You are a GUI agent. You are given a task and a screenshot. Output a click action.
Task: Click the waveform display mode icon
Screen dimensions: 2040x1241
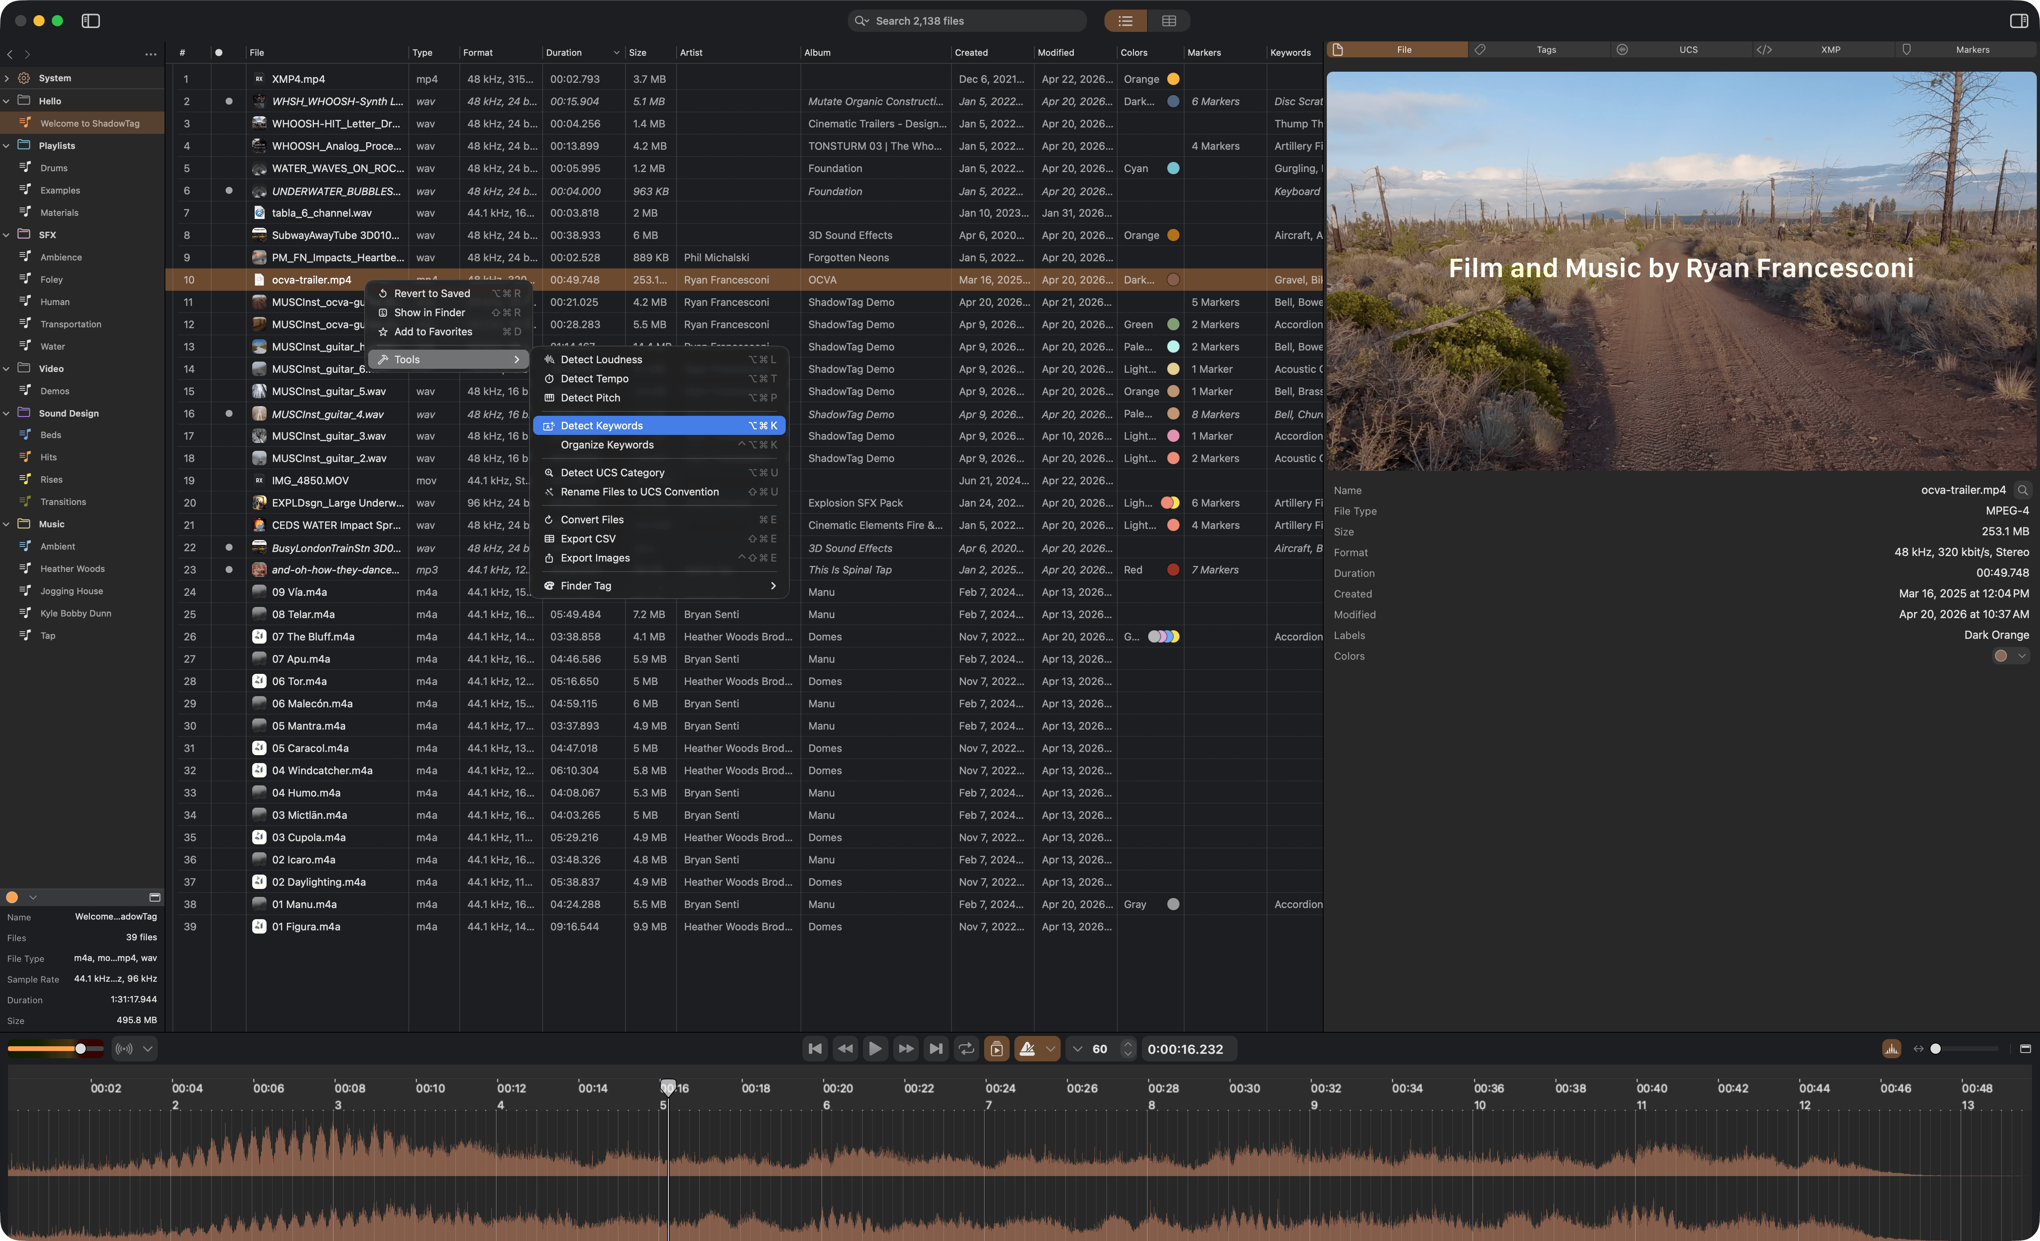(x=1892, y=1049)
